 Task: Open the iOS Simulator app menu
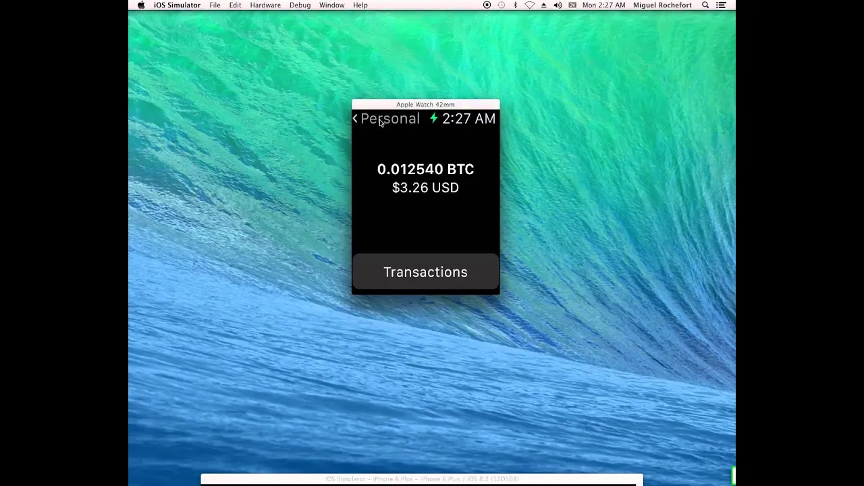(177, 5)
